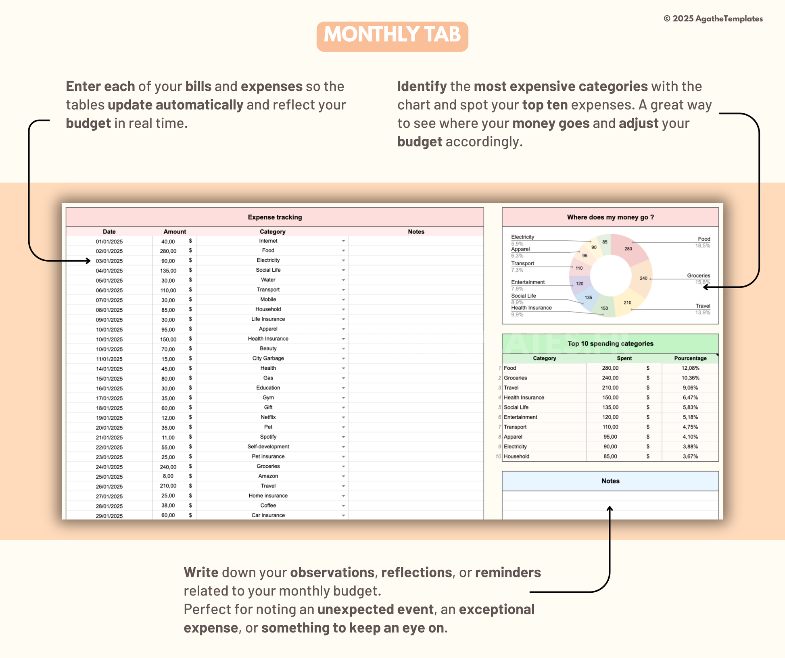Click the Top 10 spending categories header
Viewport: 785px width, 658px height.
pos(610,344)
